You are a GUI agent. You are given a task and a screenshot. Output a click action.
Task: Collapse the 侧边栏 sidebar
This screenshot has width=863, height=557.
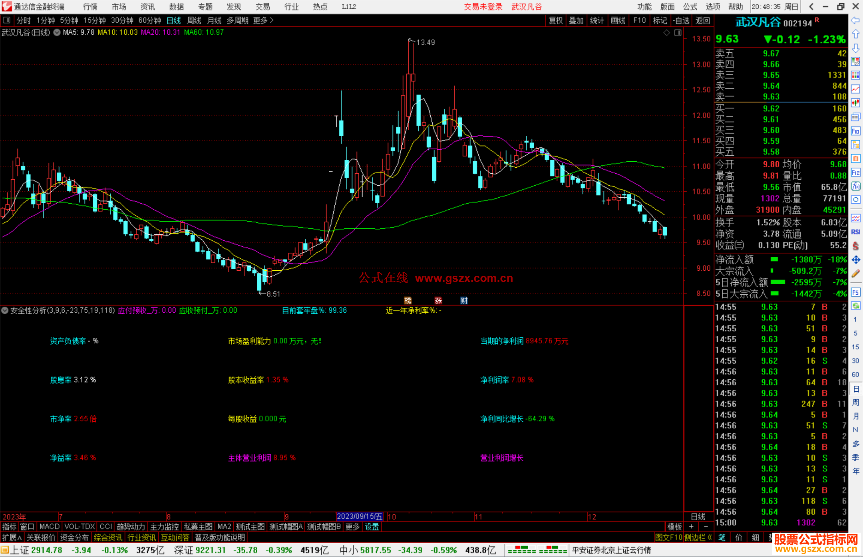pyautogui.click(x=698, y=537)
